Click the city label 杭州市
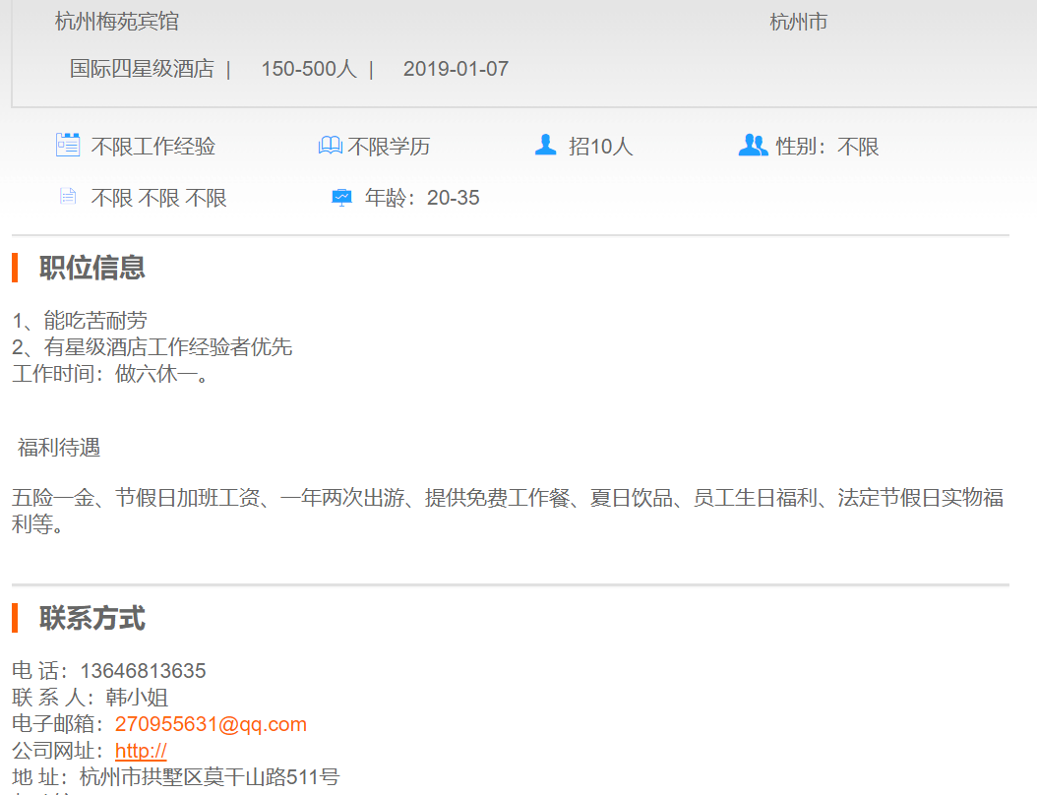The width and height of the screenshot is (1037, 795). (798, 22)
